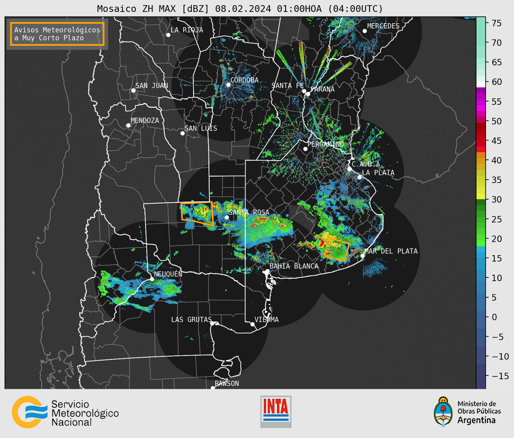The image size is (514, 438).
Task: Click the SANTA FE city label
Action: click(287, 86)
